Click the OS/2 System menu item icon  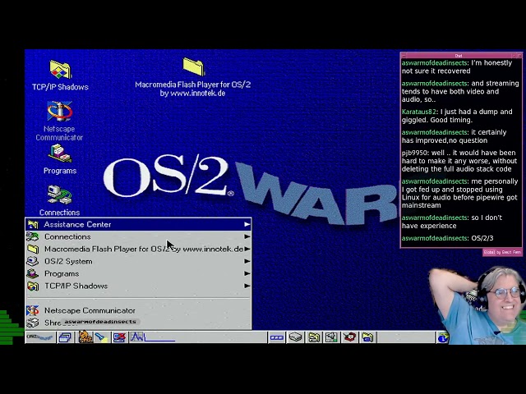click(x=33, y=261)
